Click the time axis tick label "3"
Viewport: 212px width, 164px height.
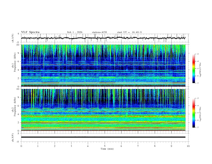pyautogui.click(x=71, y=146)
